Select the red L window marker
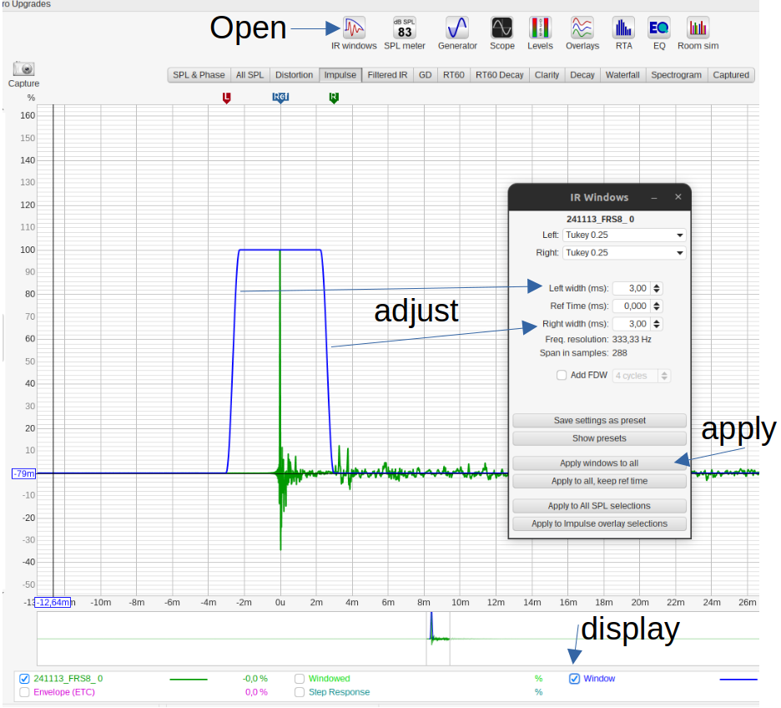Image resolution: width=781 pixels, height=708 pixels. tap(227, 98)
